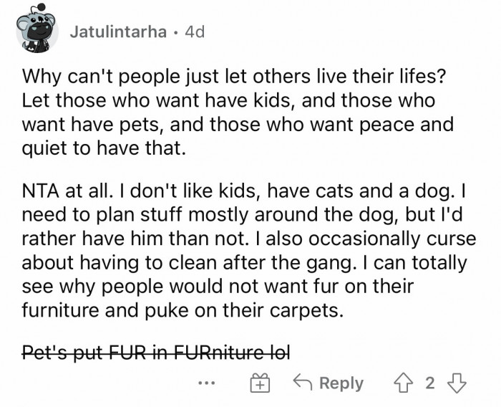
Task: Downvote the comment with the down arrow
Action: (456, 383)
